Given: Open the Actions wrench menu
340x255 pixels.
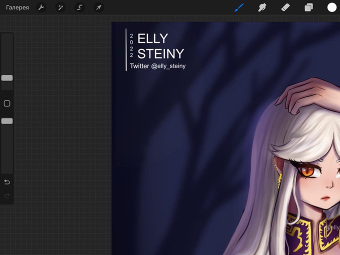Looking at the screenshot, I should pyautogui.click(x=41, y=7).
